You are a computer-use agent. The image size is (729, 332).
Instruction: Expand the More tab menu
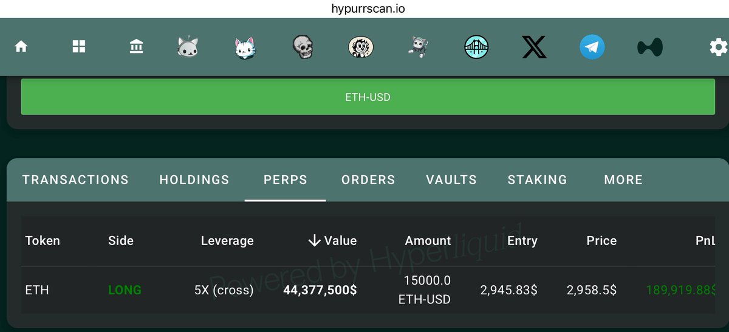[623, 180]
